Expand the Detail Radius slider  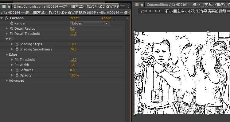click(6, 28)
